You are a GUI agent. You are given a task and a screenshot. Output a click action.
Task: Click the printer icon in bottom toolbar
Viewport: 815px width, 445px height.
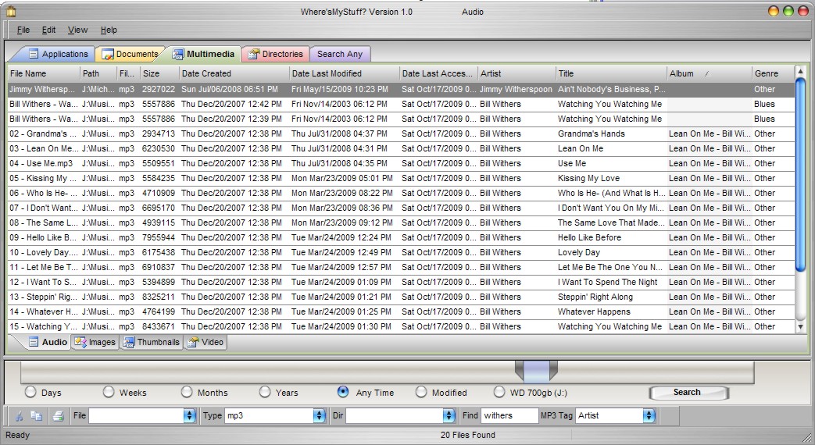point(58,416)
